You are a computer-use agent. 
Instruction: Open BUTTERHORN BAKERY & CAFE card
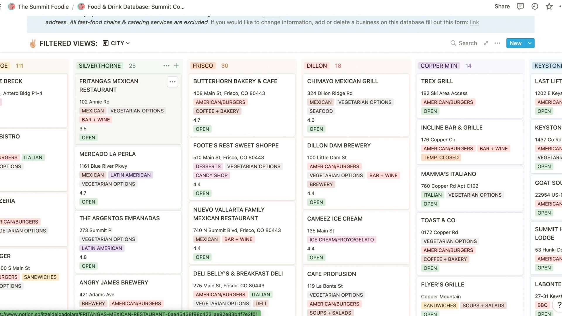[x=242, y=105]
